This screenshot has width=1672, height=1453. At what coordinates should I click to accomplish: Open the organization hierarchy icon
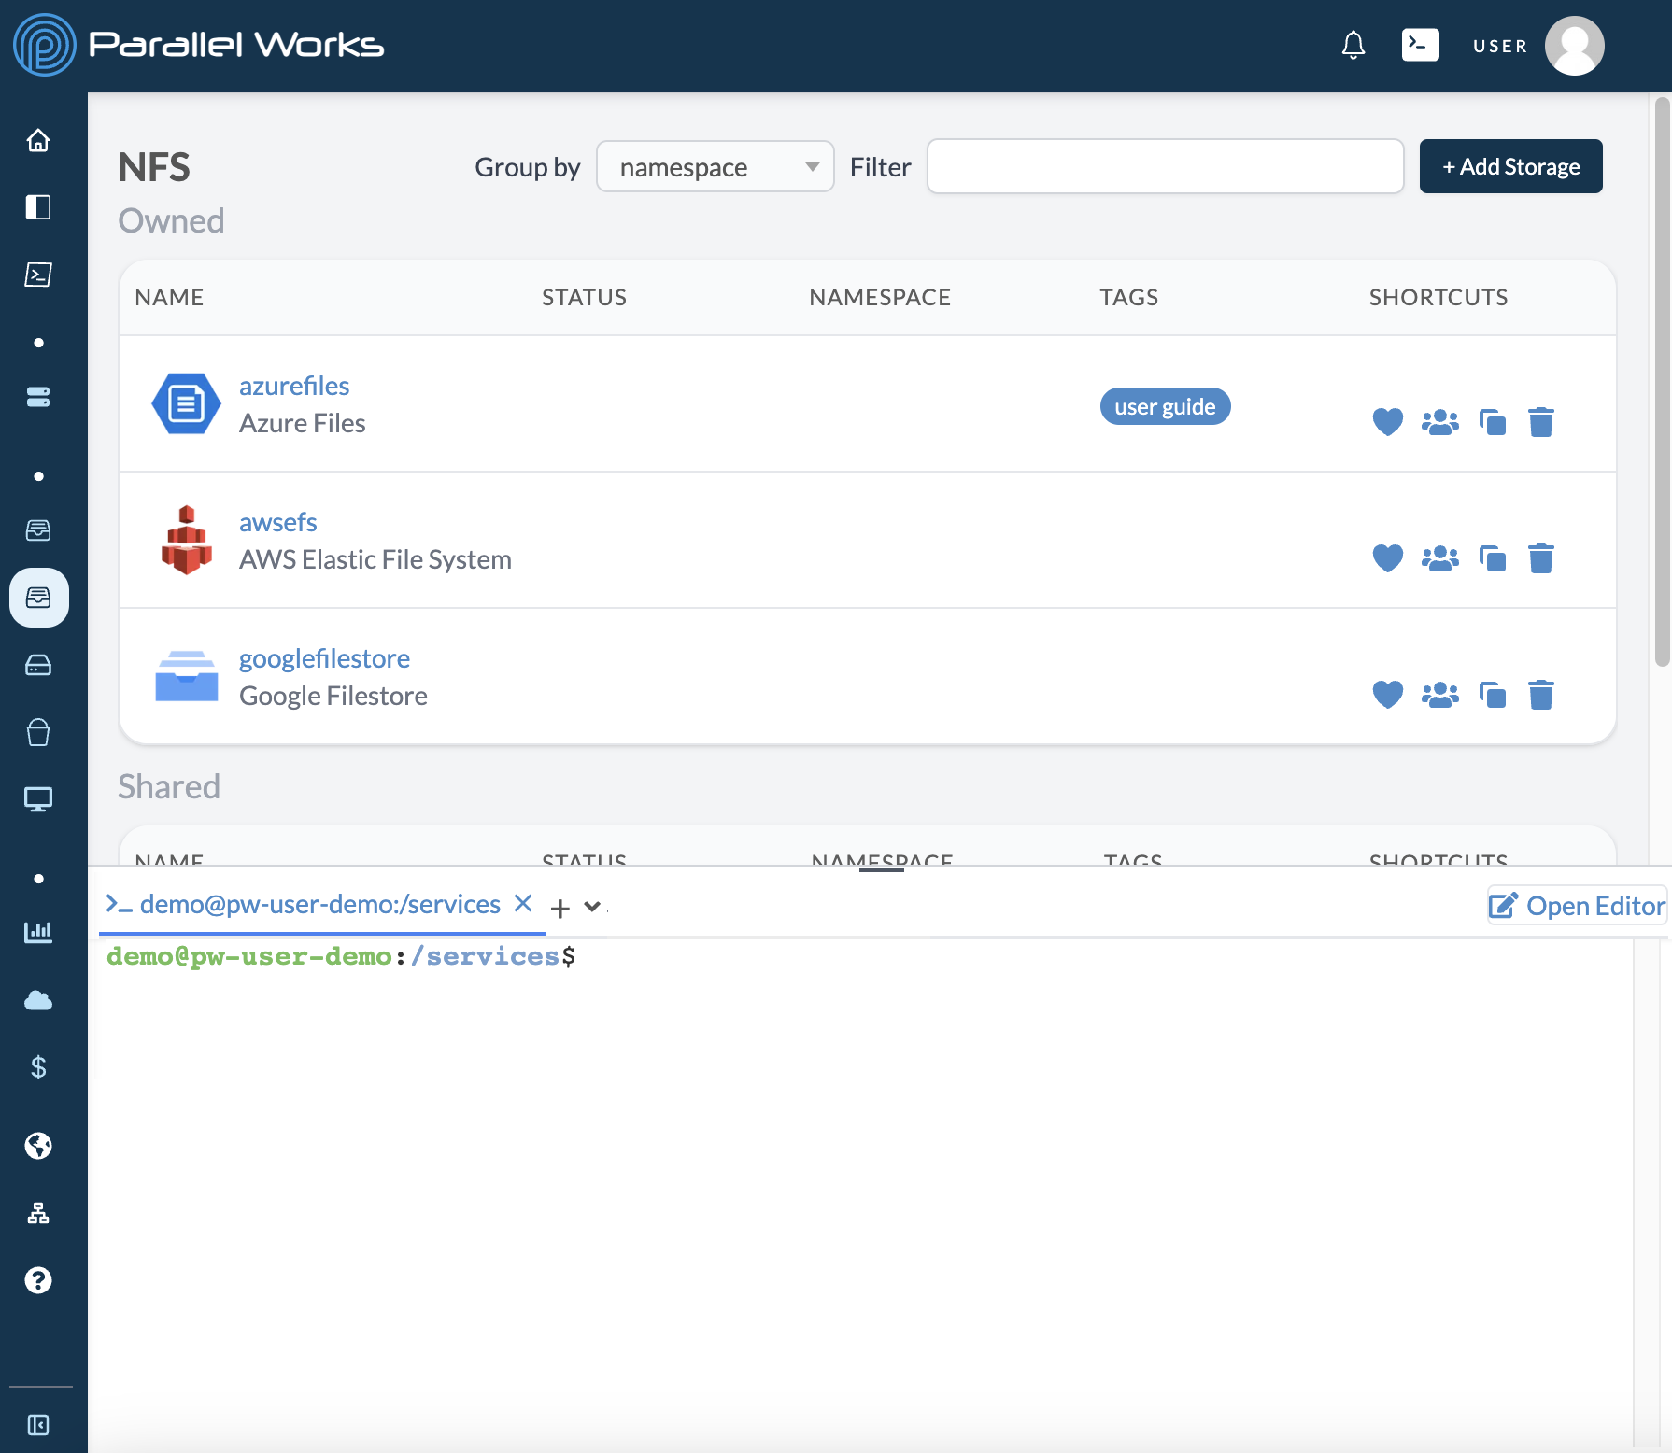tap(38, 1213)
